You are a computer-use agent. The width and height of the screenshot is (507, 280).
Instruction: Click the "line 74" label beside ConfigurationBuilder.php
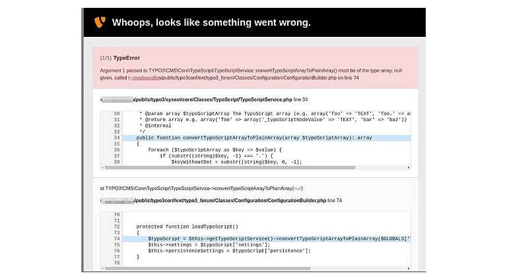coord(337,200)
